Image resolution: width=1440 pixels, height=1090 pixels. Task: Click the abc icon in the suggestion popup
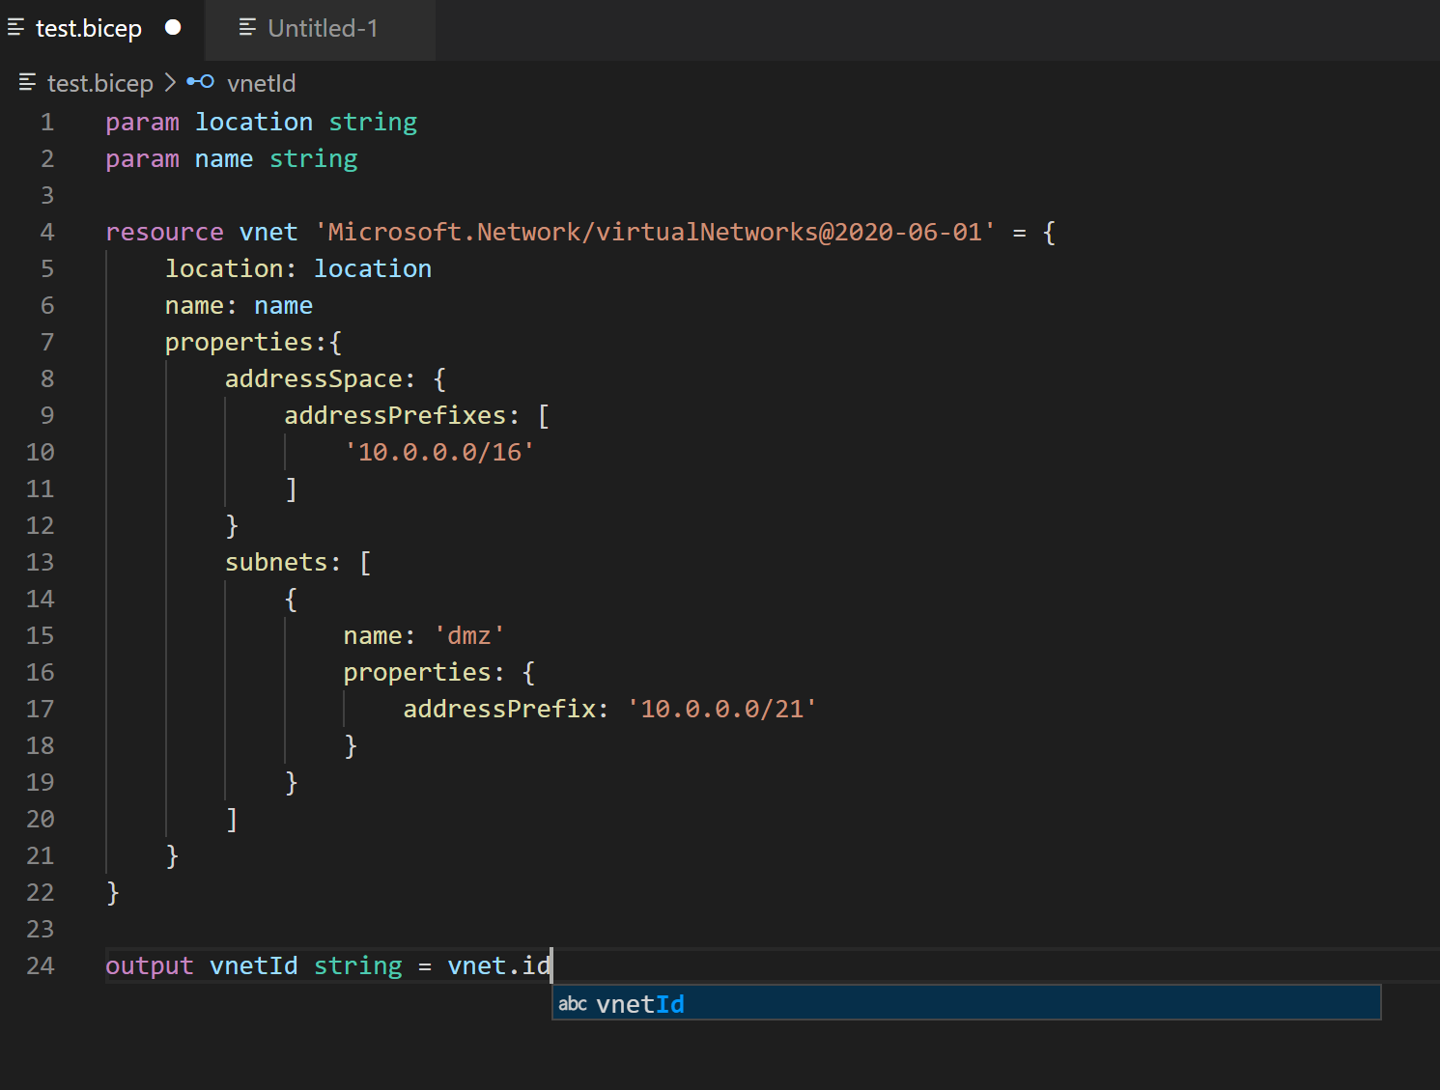point(573,1004)
